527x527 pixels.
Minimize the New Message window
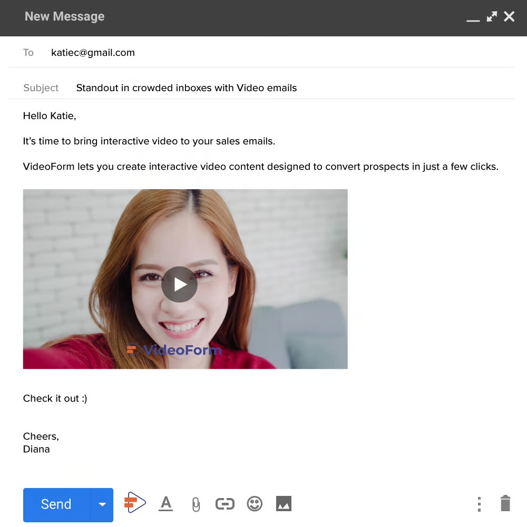(x=473, y=20)
